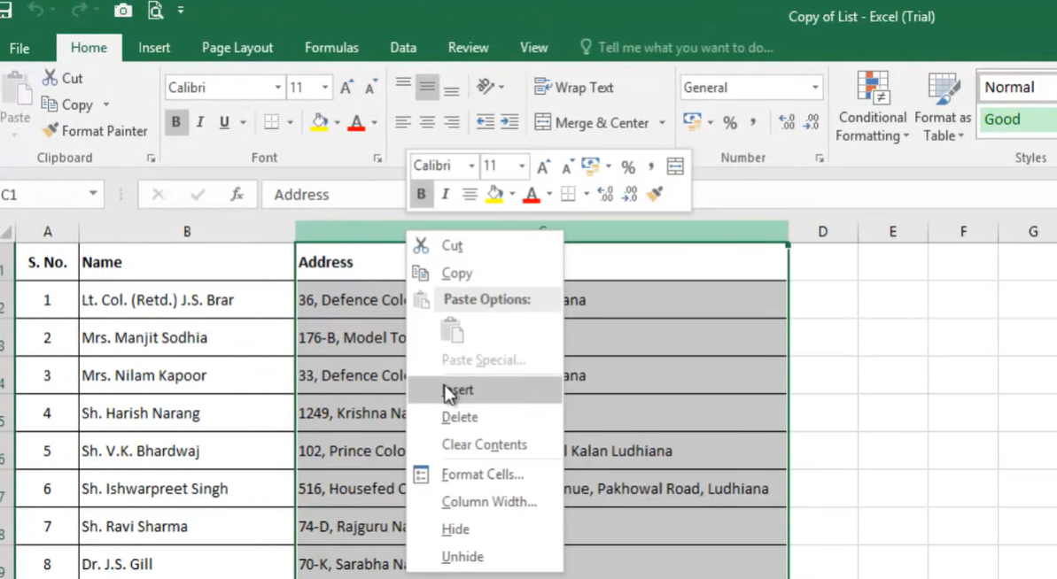Image resolution: width=1057 pixels, height=579 pixels.
Task: Select the column D header
Action: coord(823,232)
